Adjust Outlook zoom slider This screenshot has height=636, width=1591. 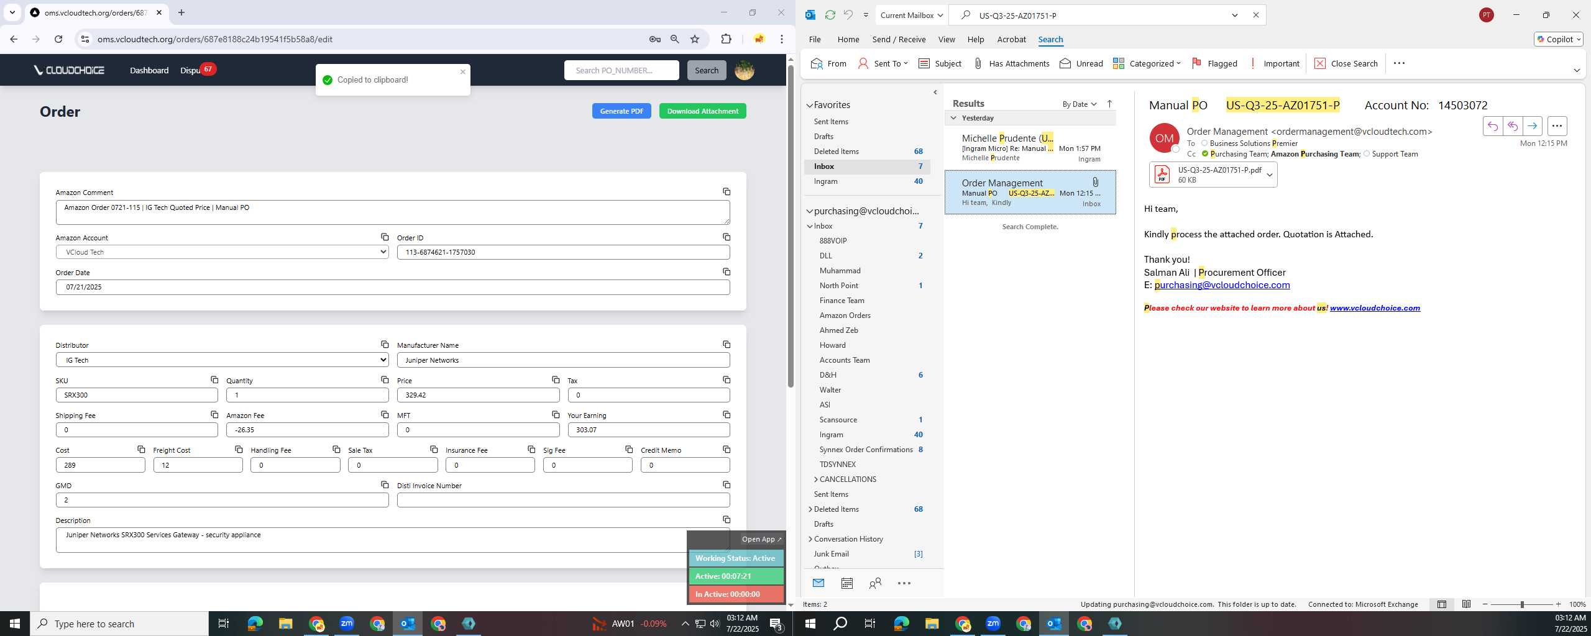[1522, 604]
